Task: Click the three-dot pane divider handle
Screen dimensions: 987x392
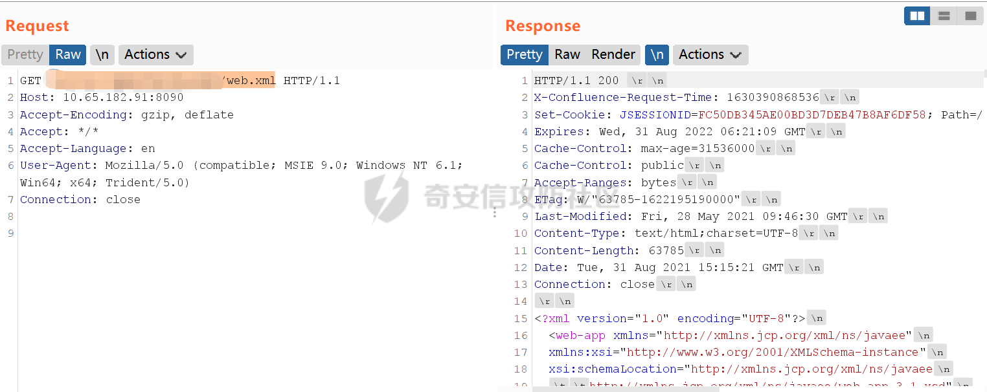Action: pos(495,213)
